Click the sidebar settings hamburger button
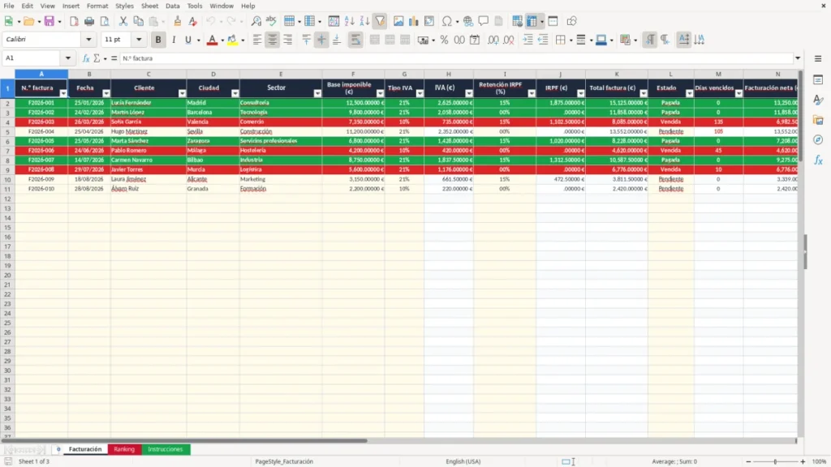 click(x=818, y=58)
